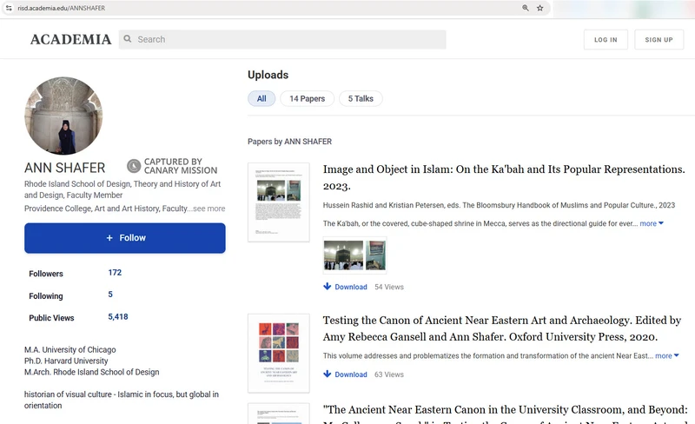695x424 pixels.
Task: Click the Followers label
Action: click(x=46, y=274)
